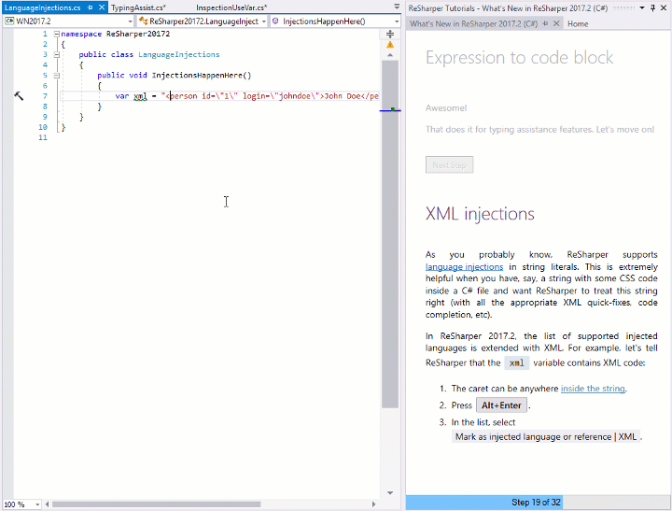Click Mark as injected language or reference | XML text
This screenshot has height=511, width=672.
coord(546,437)
